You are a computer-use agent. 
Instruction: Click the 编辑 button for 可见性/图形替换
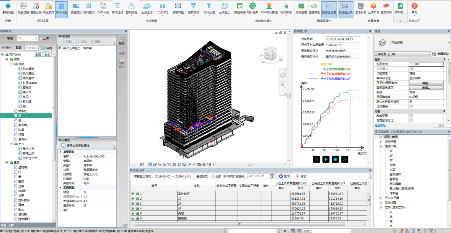click(x=426, y=83)
